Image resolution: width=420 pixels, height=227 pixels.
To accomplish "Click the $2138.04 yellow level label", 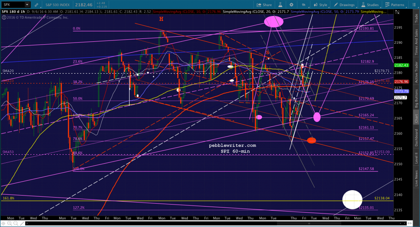I will click(x=382, y=198).
